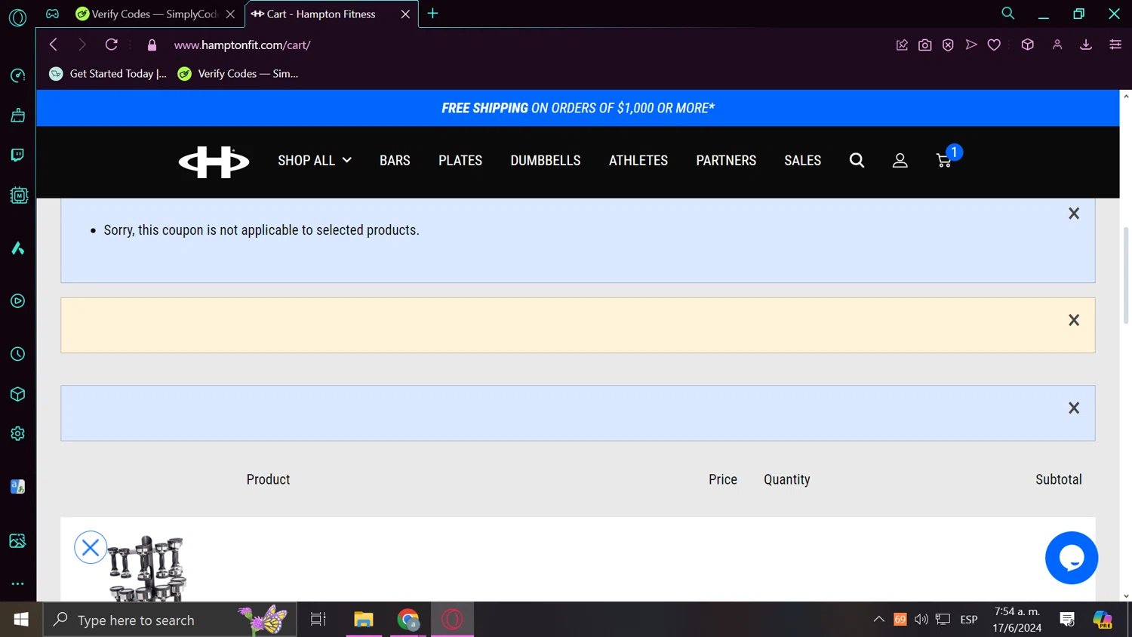Open a new browser tab

(x=432, y=13)
